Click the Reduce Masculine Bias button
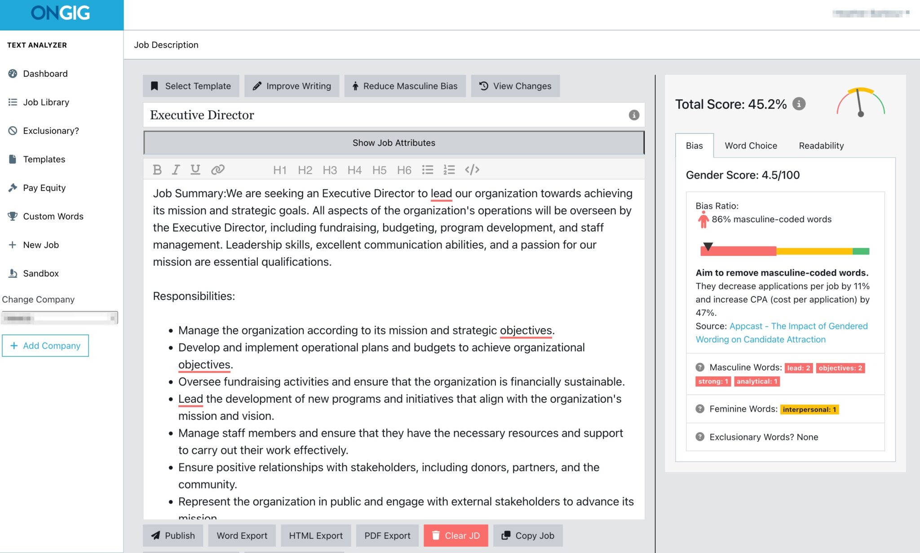Viewport: 920px width, 553px height. [405, 86]
